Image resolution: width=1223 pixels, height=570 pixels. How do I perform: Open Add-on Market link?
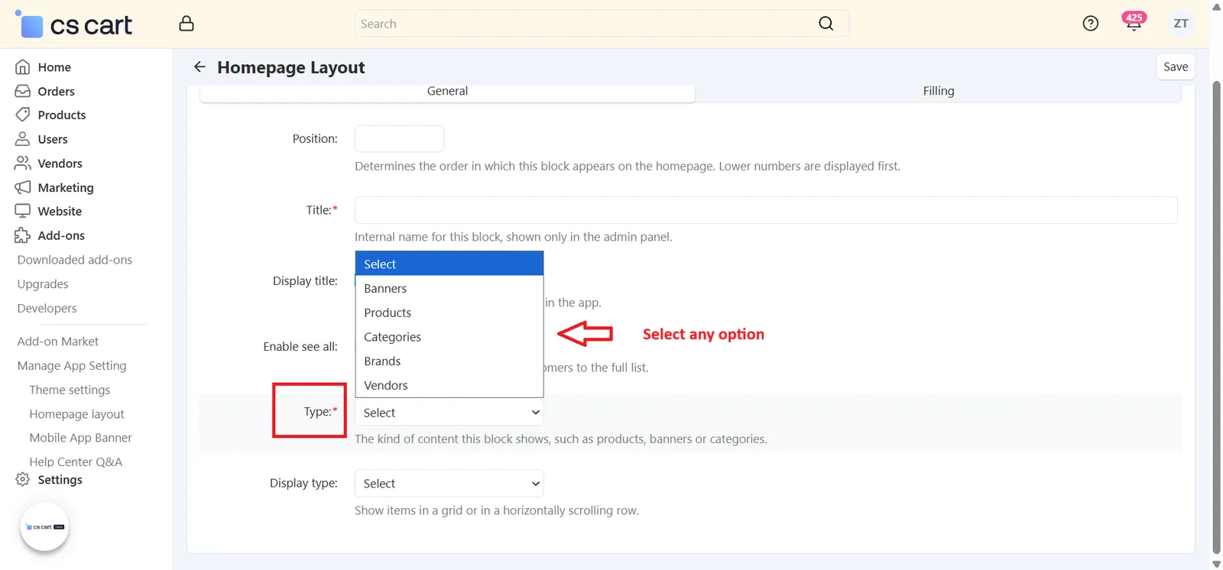click(58, 342)
